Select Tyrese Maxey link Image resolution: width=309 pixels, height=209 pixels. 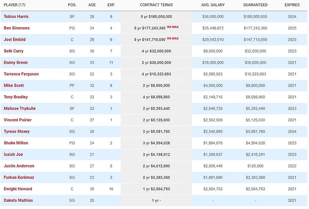(x=17, y=131)
